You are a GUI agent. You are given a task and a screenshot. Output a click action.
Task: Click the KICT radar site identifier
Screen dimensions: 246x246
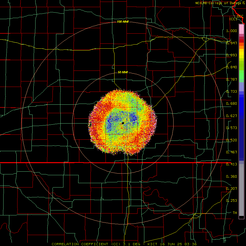click(x=152, y=244)
